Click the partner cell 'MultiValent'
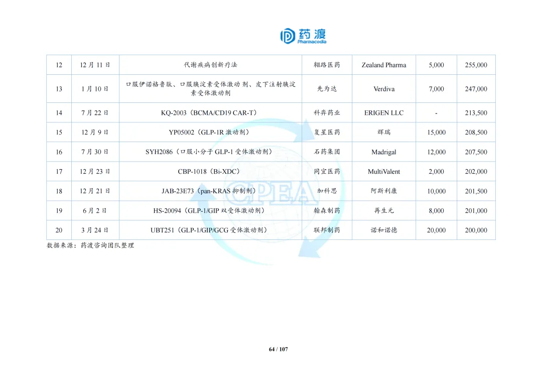 (384, 172)
